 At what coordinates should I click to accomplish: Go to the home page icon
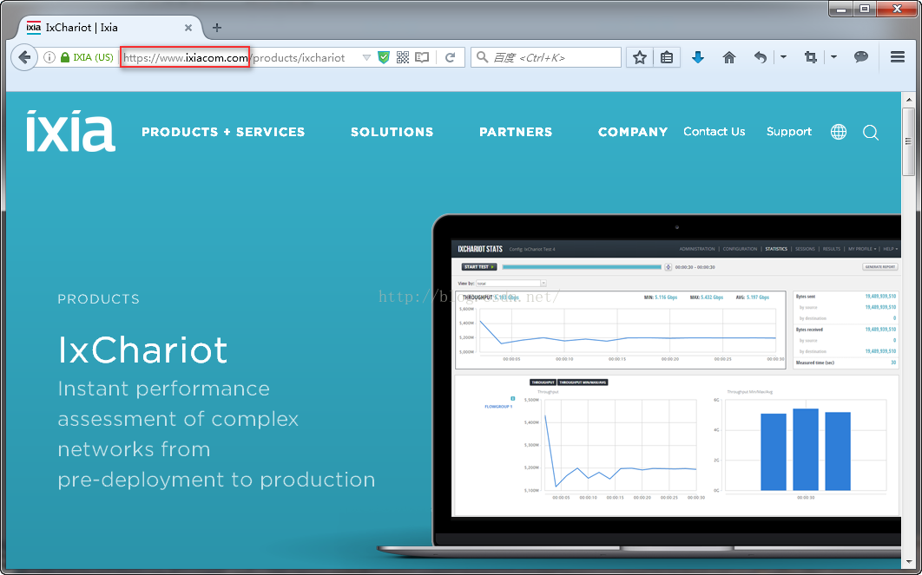click(729, 57)
